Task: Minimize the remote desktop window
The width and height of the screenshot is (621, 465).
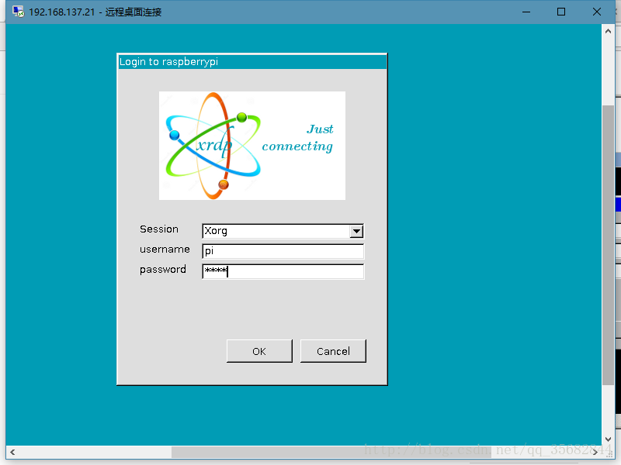Action: [x=526, y=12]
